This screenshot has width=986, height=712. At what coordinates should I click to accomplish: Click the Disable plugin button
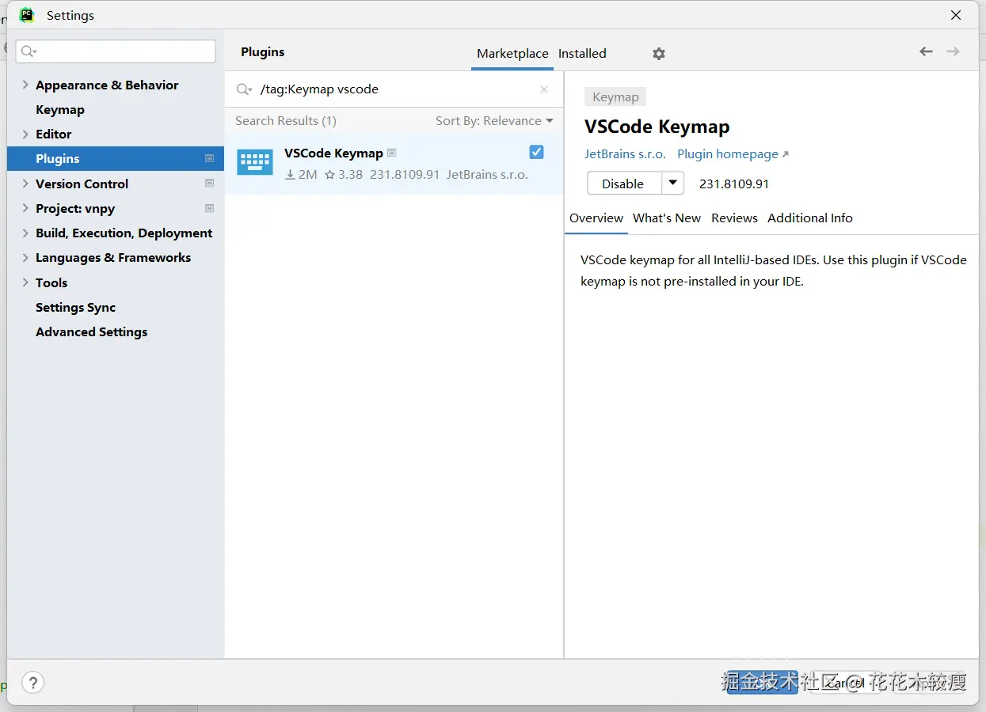point(624,183)
